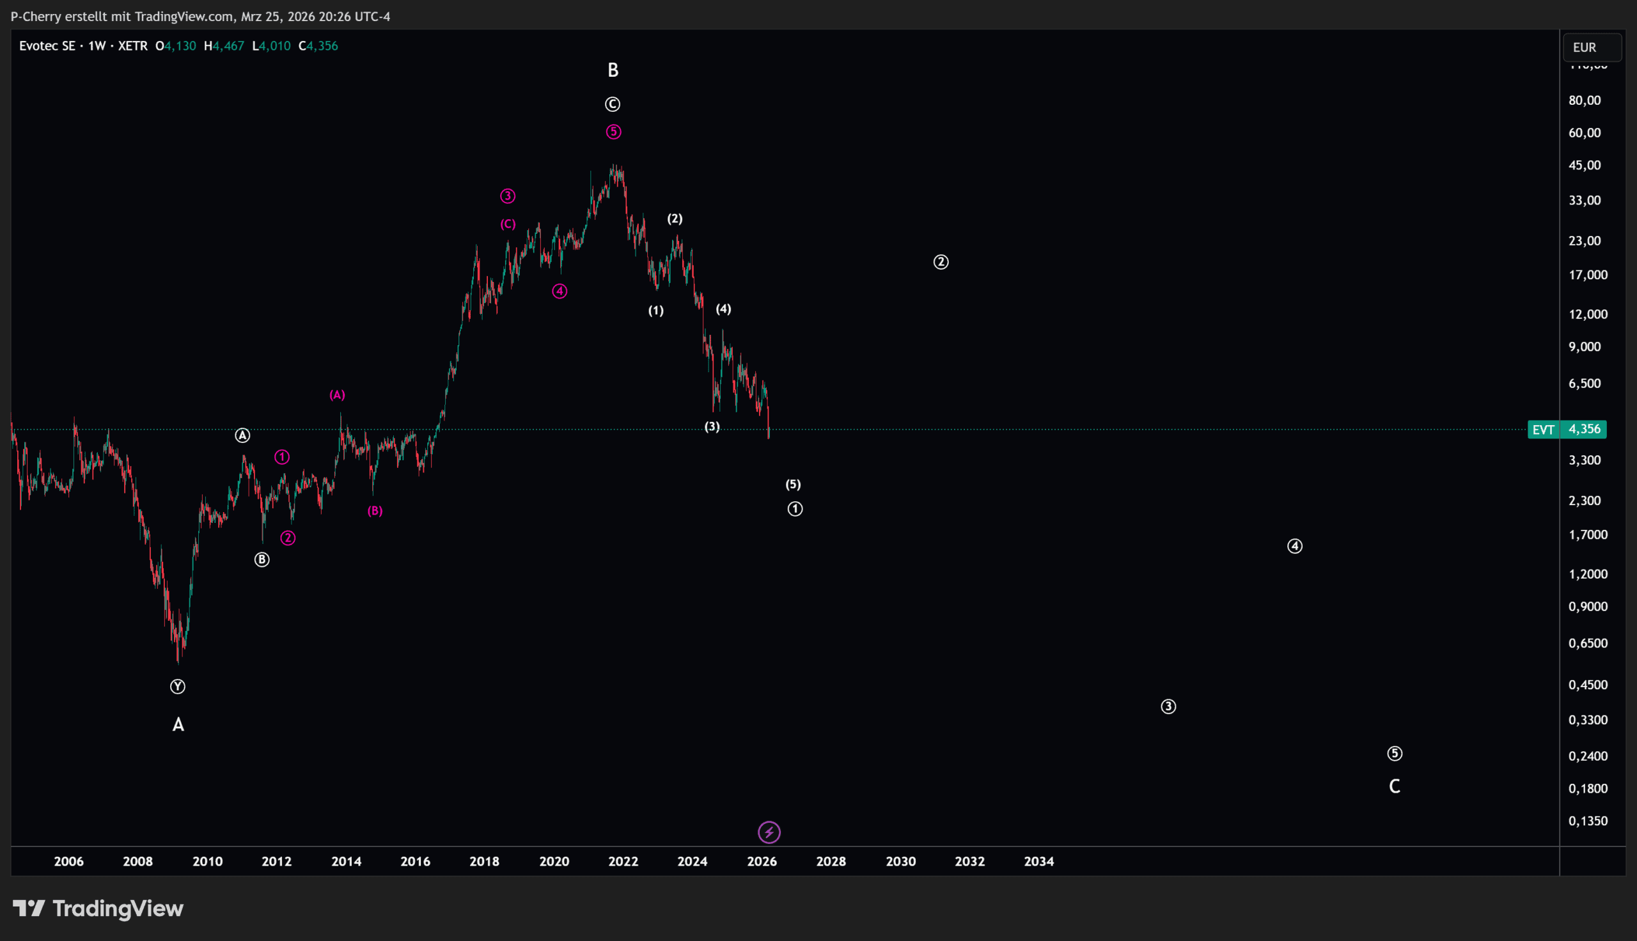Click the pink circled 3 wave marker
1637x941 pixels.
coord(507,196)
